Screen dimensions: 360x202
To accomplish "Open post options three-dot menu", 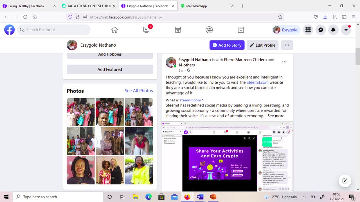I will click(284, 62).
